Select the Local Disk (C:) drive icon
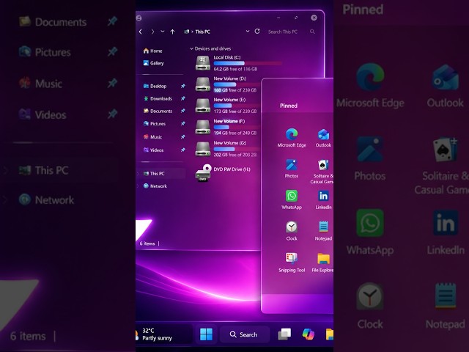 tap(203, 63)
